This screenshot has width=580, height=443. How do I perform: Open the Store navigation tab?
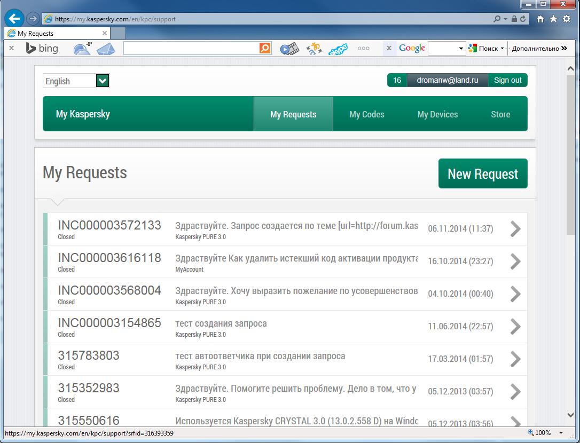coord(500,114)
